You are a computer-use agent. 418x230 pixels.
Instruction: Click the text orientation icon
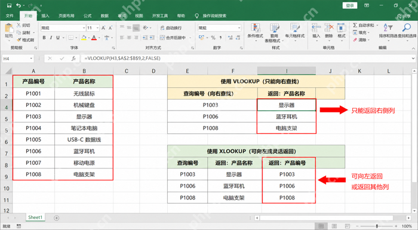(x=146, y=27)
